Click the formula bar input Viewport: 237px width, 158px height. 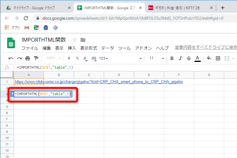pyautogui.click(x=125, y=68)
